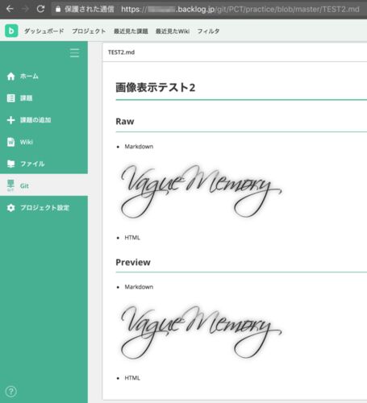This screenshot has height=403, width=367.
Task: Click the browser back arrow
Action: coord(10,9)
